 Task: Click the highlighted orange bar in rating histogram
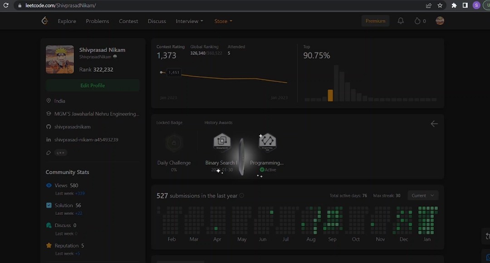pyautogui.click(x=330, y=95)
